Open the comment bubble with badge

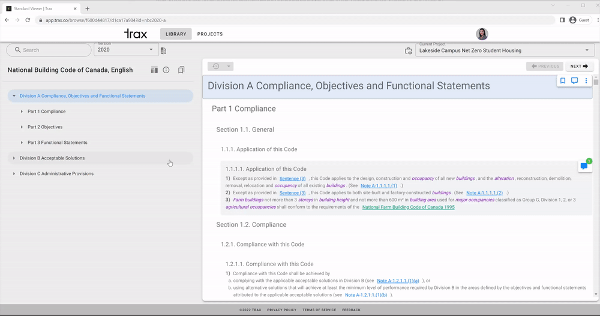click(x=584, y=166)
